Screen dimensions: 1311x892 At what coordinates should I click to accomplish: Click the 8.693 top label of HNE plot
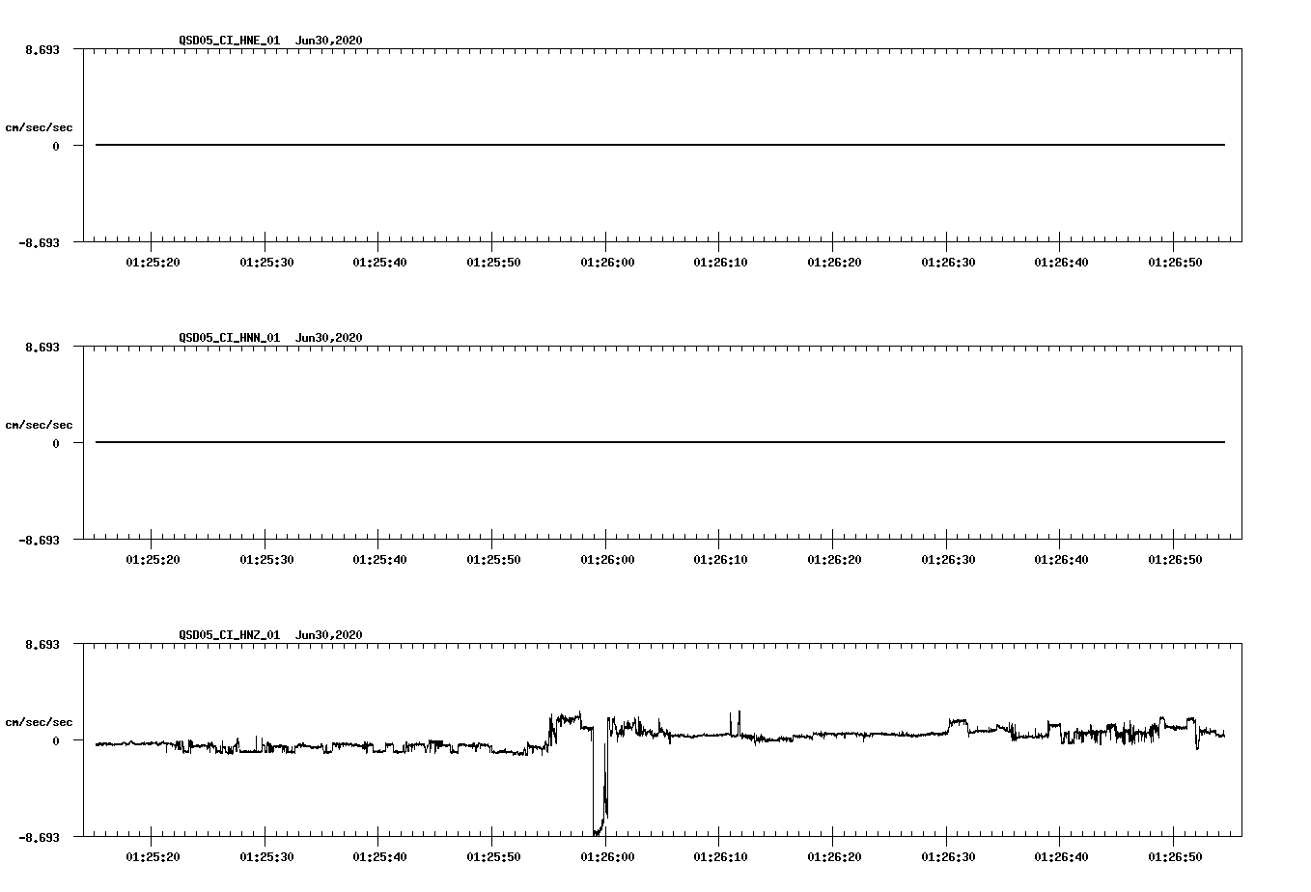pyautogui.click(x=42, y=48)
